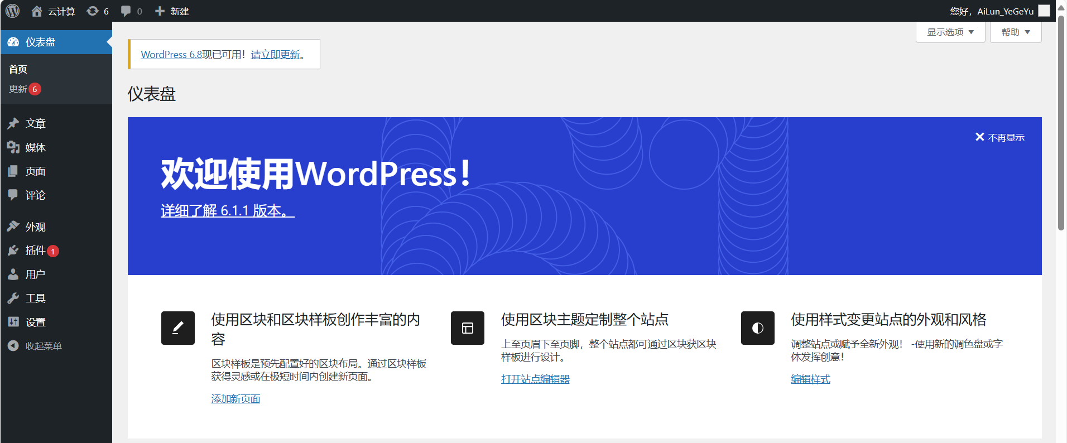Open the AiLun_YeGeYu user avatar
1067x443 pixels.
click(1044, 11)
